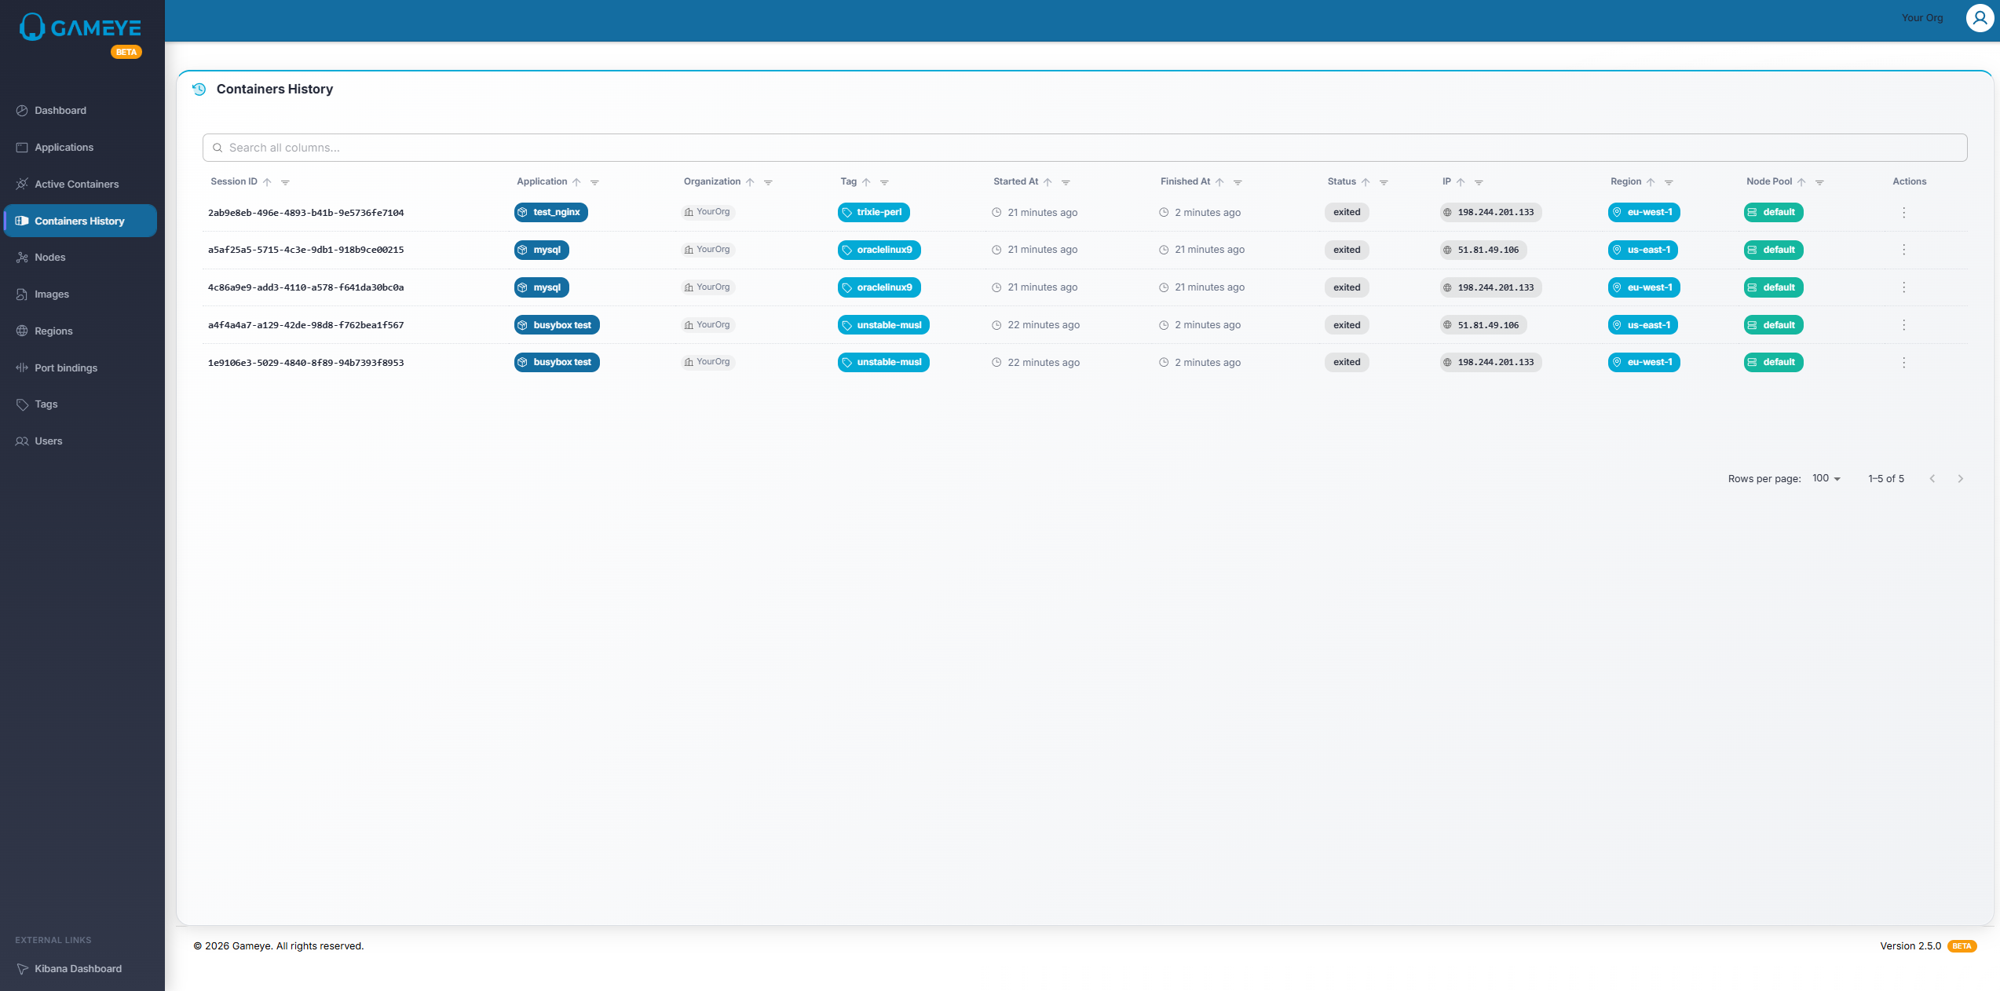The width and height of the screenshot is (2000, 991).
Task: Open Active Containers in sidebar
Action: 76,185
